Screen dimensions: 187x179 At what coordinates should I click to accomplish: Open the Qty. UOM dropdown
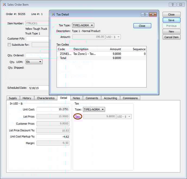coord(34,62)
